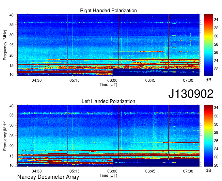This screenshot has width=222, height=181.
Task: Click the 06:45 time tick of left-handed plot
Action: (x=150, y=171)
